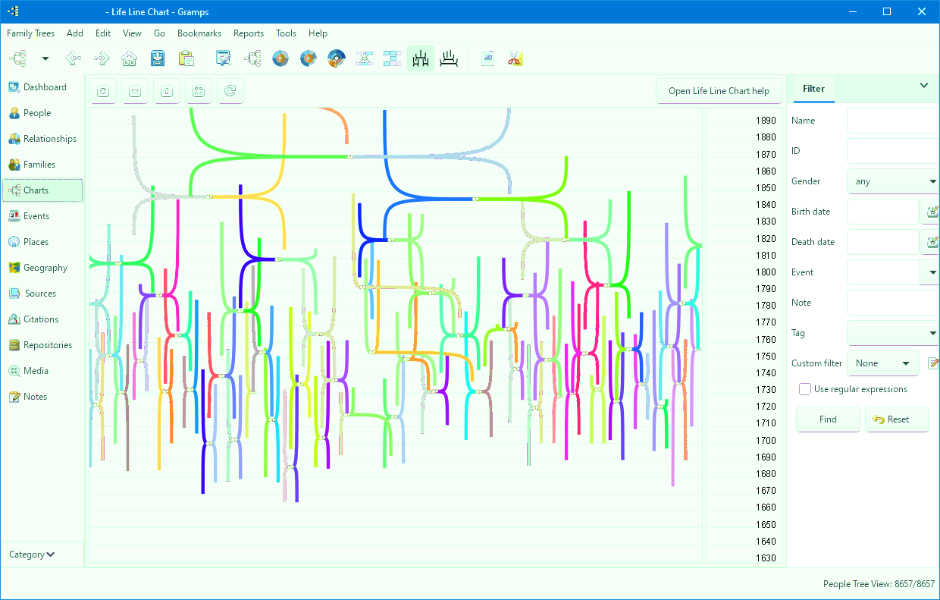Screen dimensions: 940x600
Task: Click the Name filter input field
Action: 893,121
